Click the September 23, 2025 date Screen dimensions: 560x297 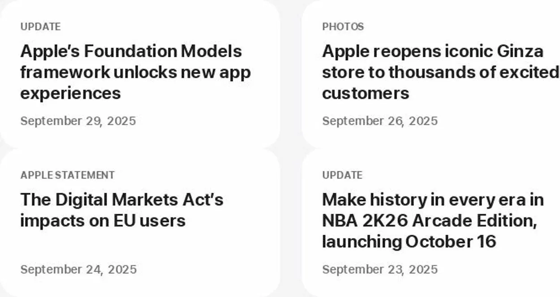379,270
